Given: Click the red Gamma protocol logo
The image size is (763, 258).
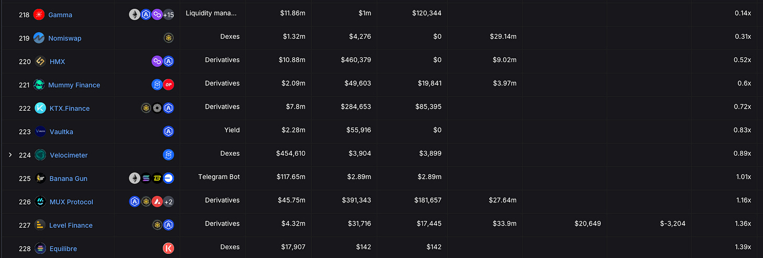Looking at the screenshot, I should point(39,15).
